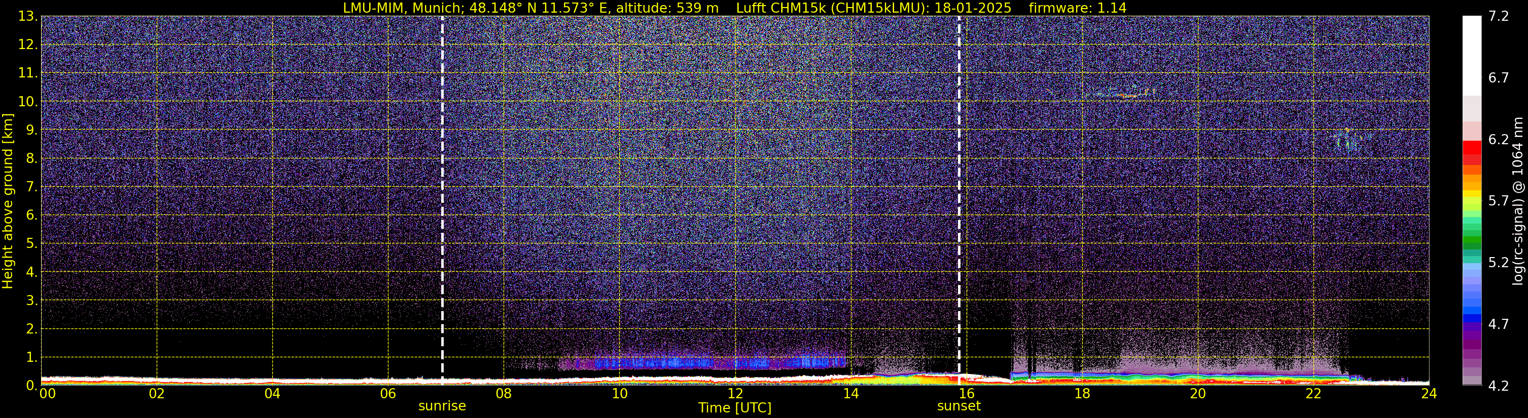Select the 'sunset' label below the axis
Screen dimensions: 1528x418
[x=958, y=406]
